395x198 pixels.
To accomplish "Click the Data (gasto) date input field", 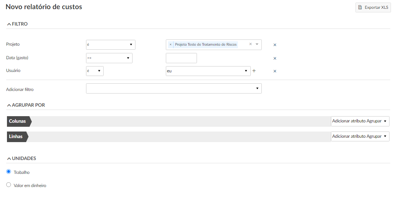I will 181,58.
